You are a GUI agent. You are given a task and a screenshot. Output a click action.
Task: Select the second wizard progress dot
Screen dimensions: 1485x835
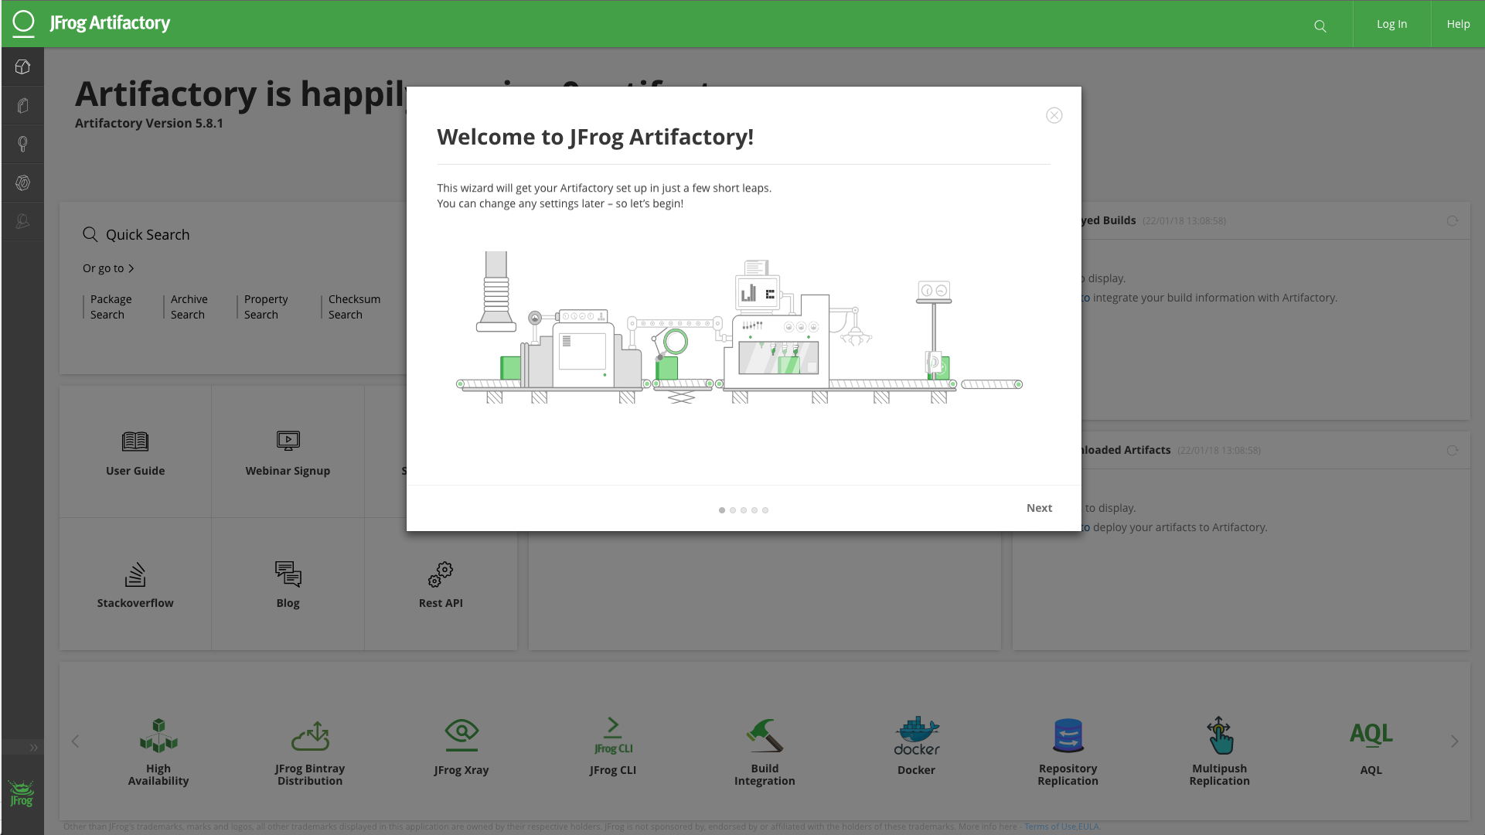point(733,510)
